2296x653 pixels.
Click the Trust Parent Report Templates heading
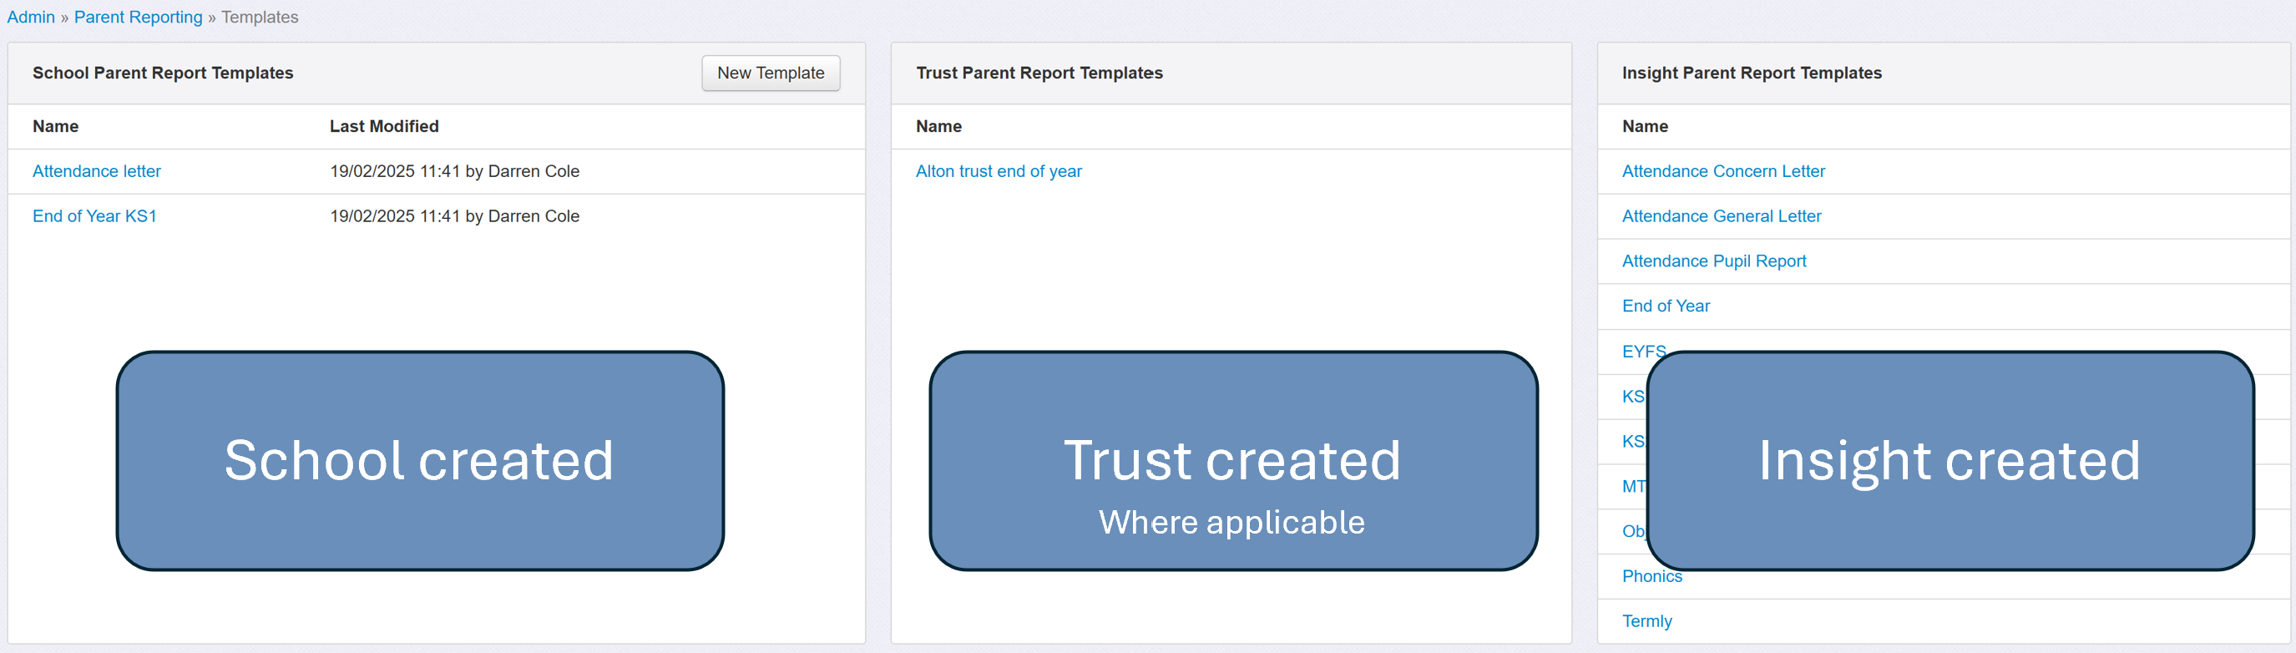click(1039, 73)
